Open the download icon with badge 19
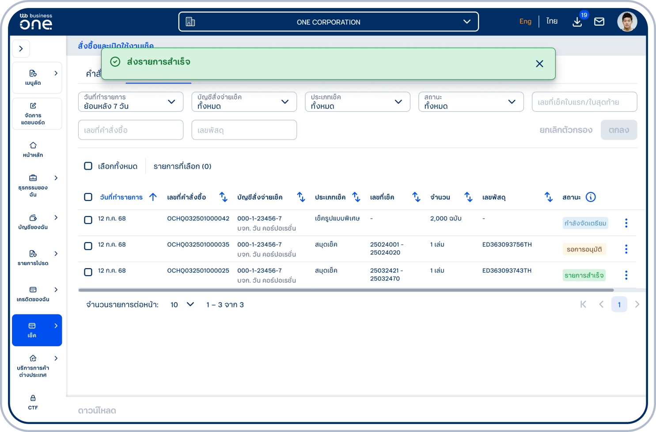 (x=577, y=22)
